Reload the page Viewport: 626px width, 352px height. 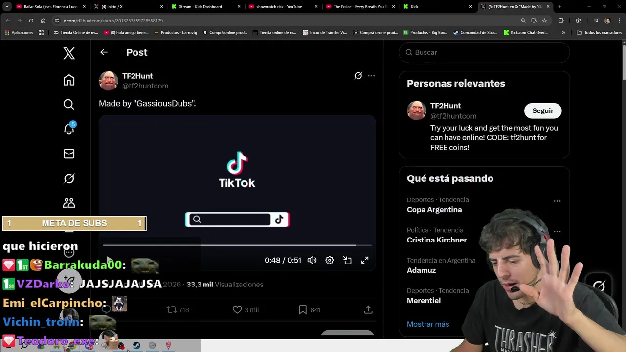[31, 21]
